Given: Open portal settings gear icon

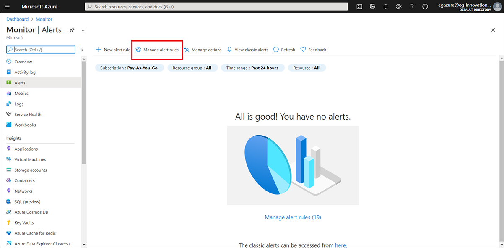Looking at the screenshot, I should [399, 7].
